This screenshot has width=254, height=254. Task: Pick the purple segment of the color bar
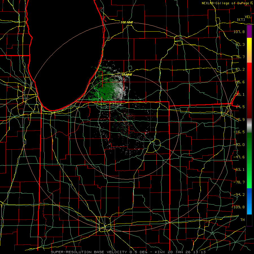click(249, 32)
